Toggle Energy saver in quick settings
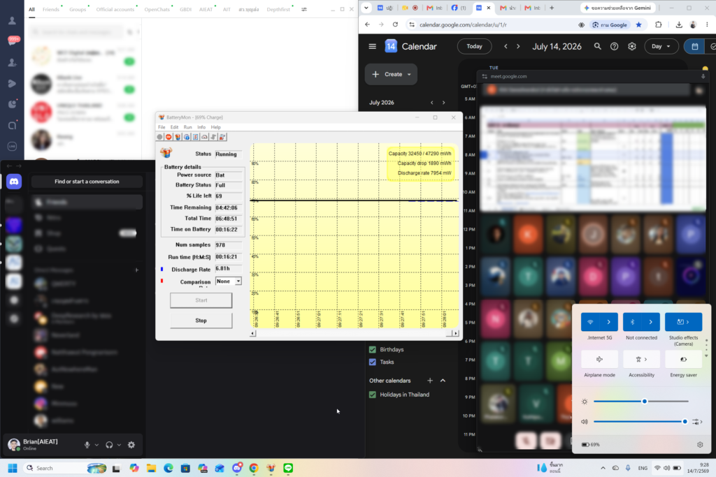This screenshot has height=477, width=716. (x=684, y=360)
